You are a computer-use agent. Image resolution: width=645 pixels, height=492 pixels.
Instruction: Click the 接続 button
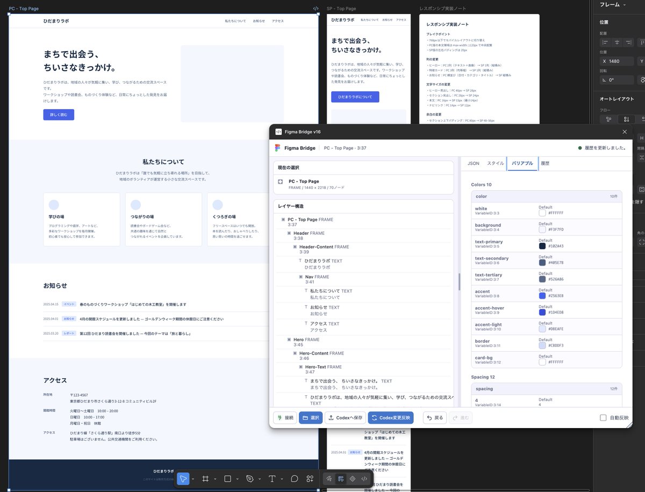click(285, 418)
